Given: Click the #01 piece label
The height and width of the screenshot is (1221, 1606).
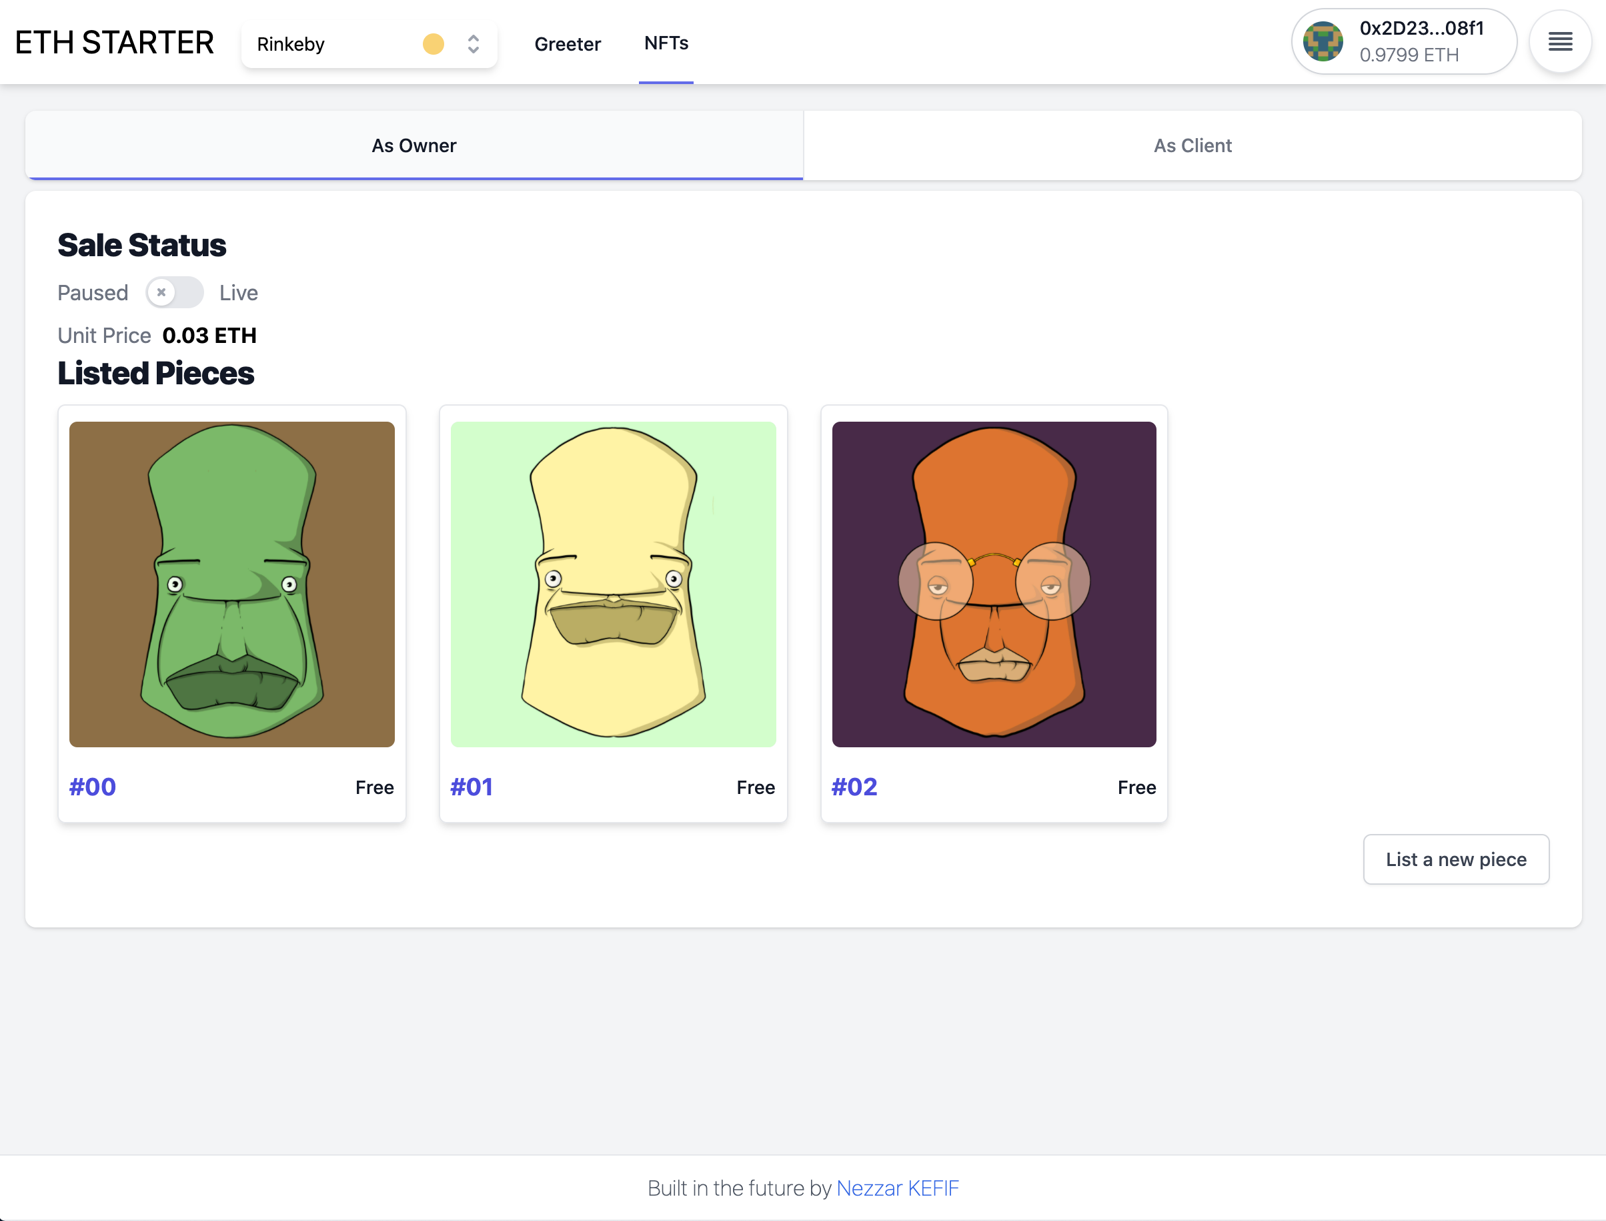Looking at the screenshot, I should [472, 787].
